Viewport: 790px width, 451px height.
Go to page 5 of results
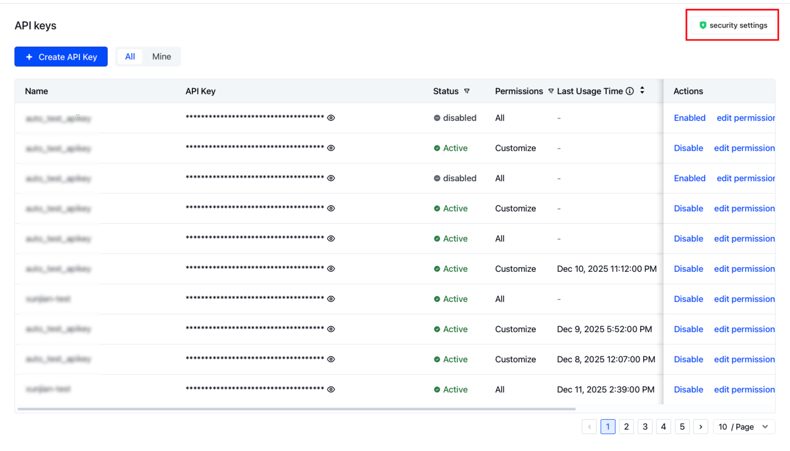[682, 427]
